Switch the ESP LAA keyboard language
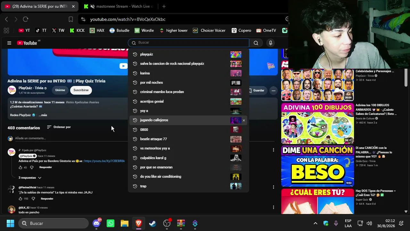This screenshot has width=410, height=231. 348,223
